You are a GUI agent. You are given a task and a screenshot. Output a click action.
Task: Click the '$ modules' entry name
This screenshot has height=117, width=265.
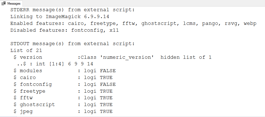[x=28, y=71]
